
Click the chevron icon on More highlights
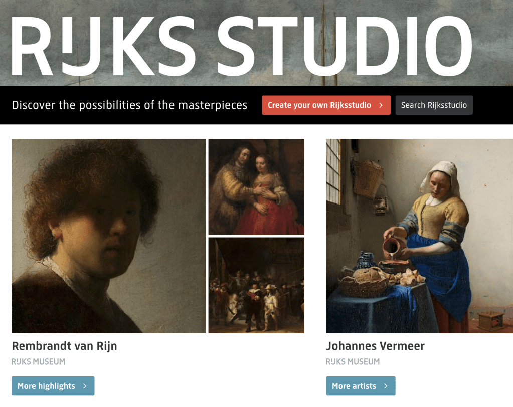(85, 386)
